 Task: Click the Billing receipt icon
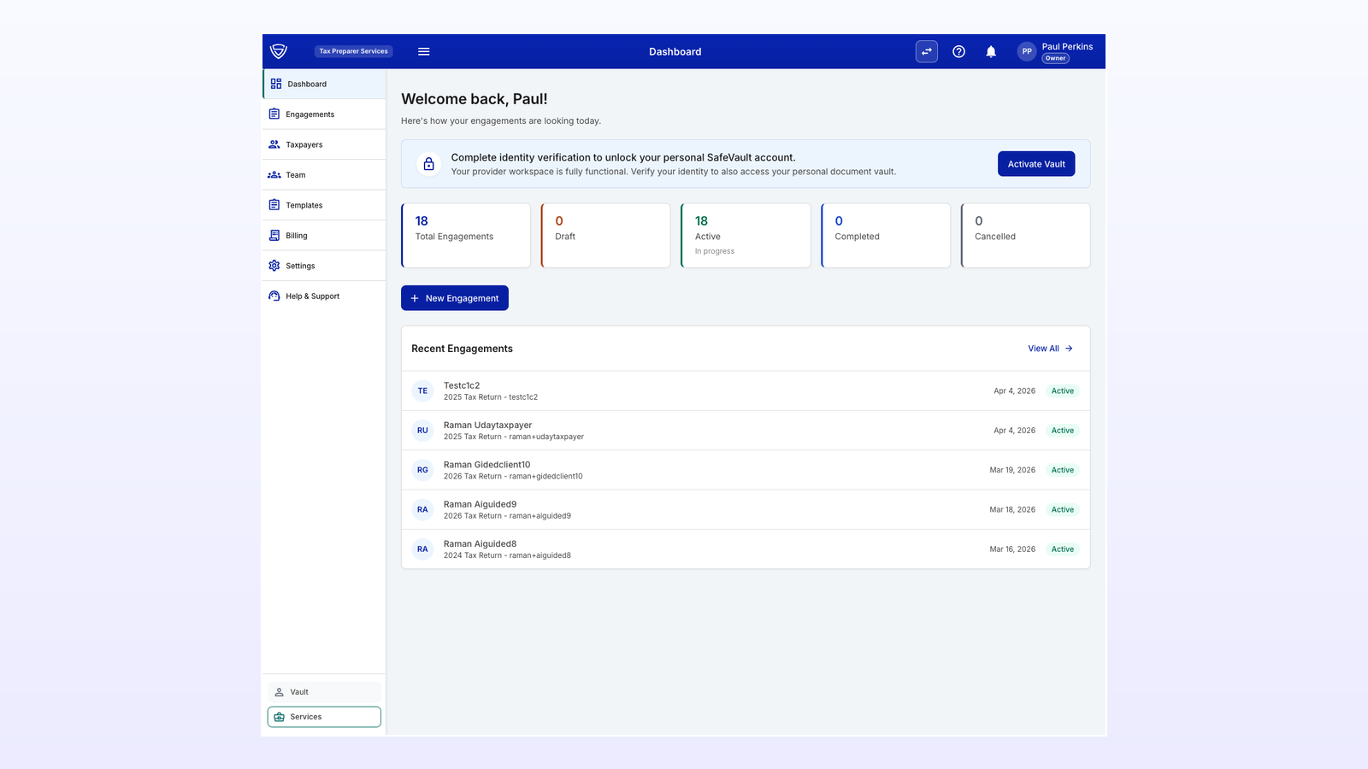[274, 235]
